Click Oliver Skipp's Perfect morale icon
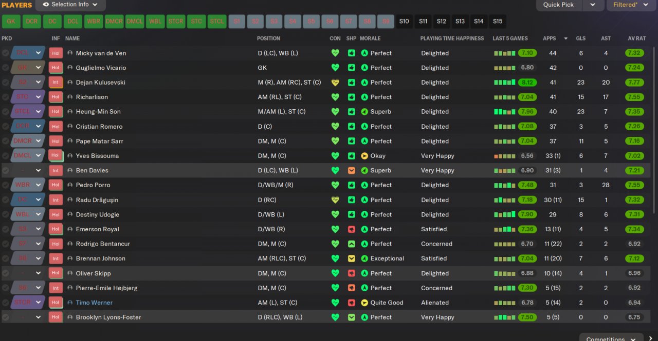This screenshot has height=341, width=658. (x=364, y=273)
